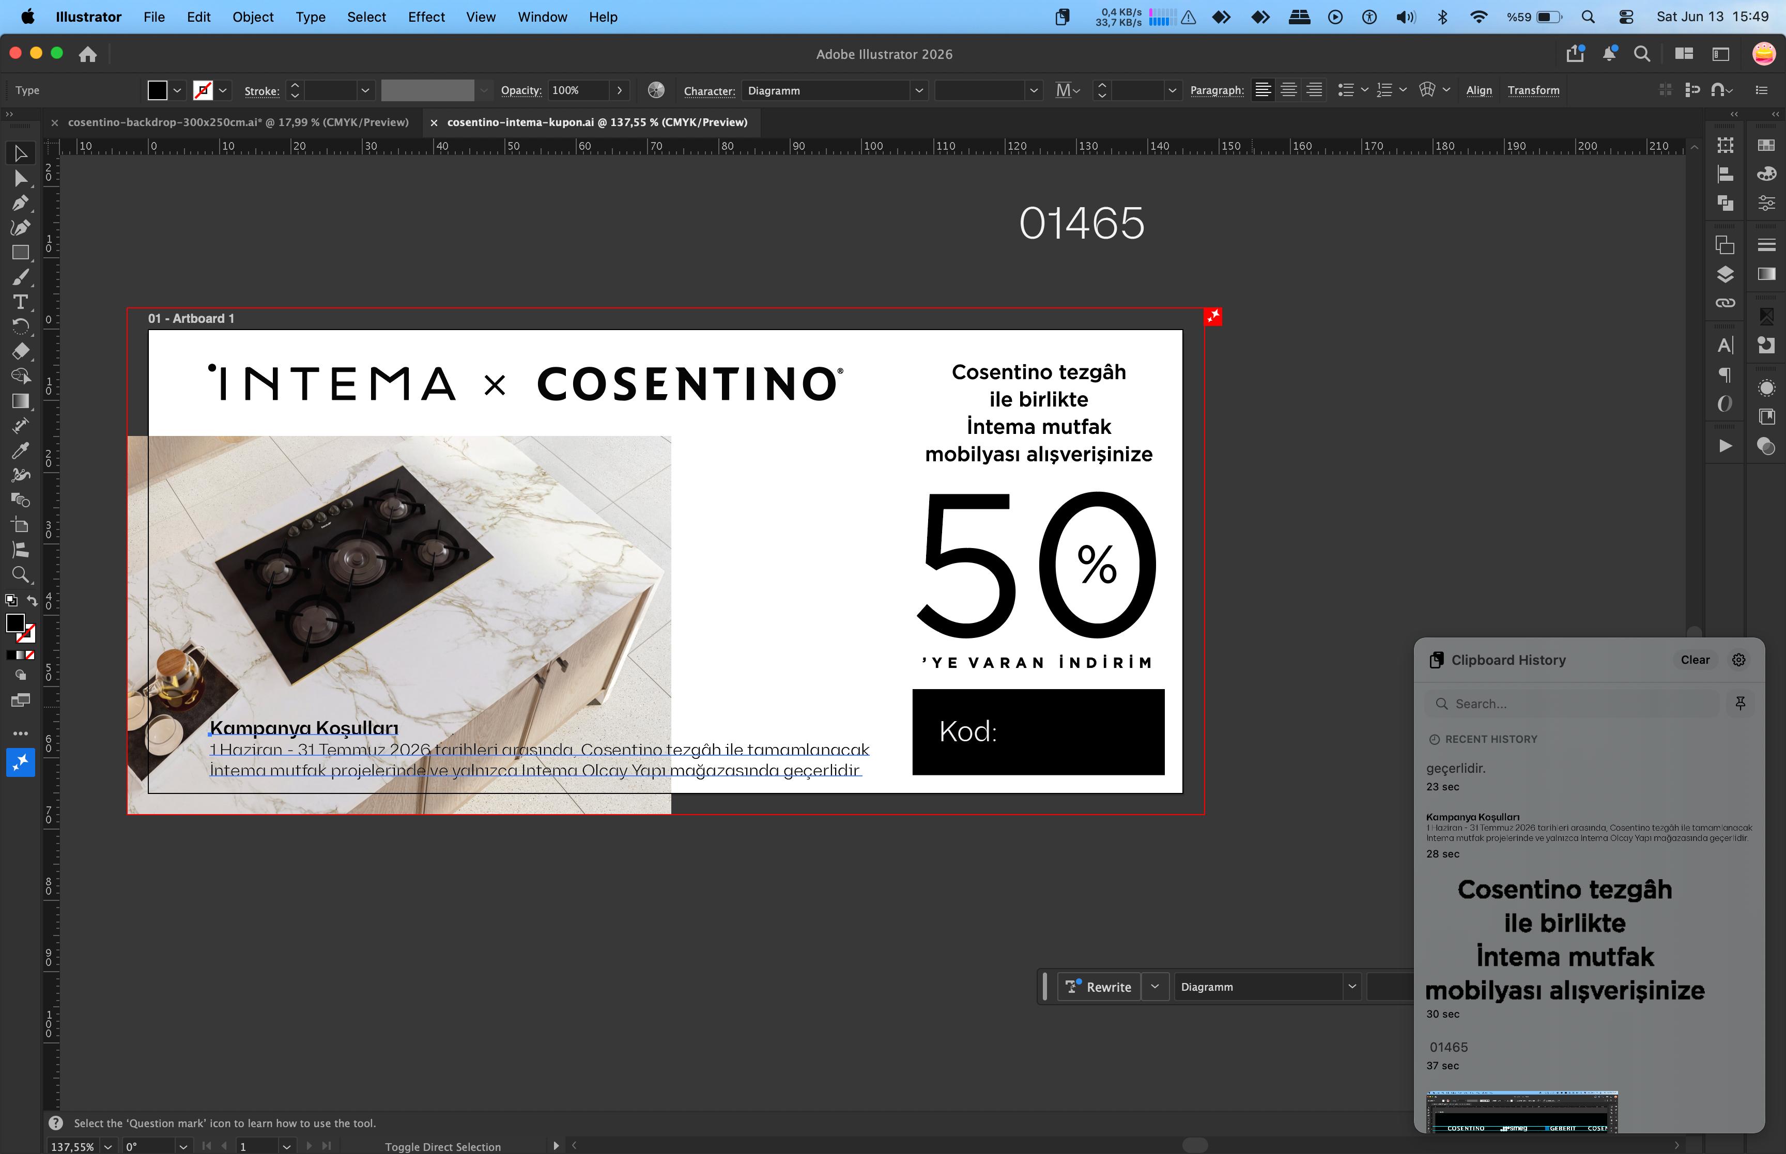The image size is (1786, 1154).
Task: Select the Zoom tool
Action: click(20, 575)
